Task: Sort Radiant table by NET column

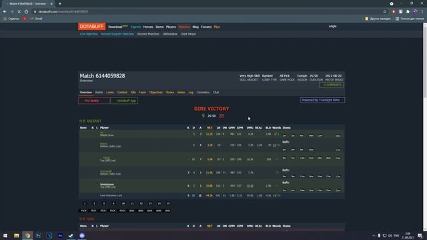Action: pos(209,127)
